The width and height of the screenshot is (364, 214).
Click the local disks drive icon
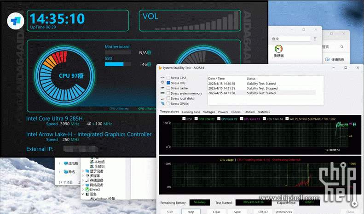[162, 98]
